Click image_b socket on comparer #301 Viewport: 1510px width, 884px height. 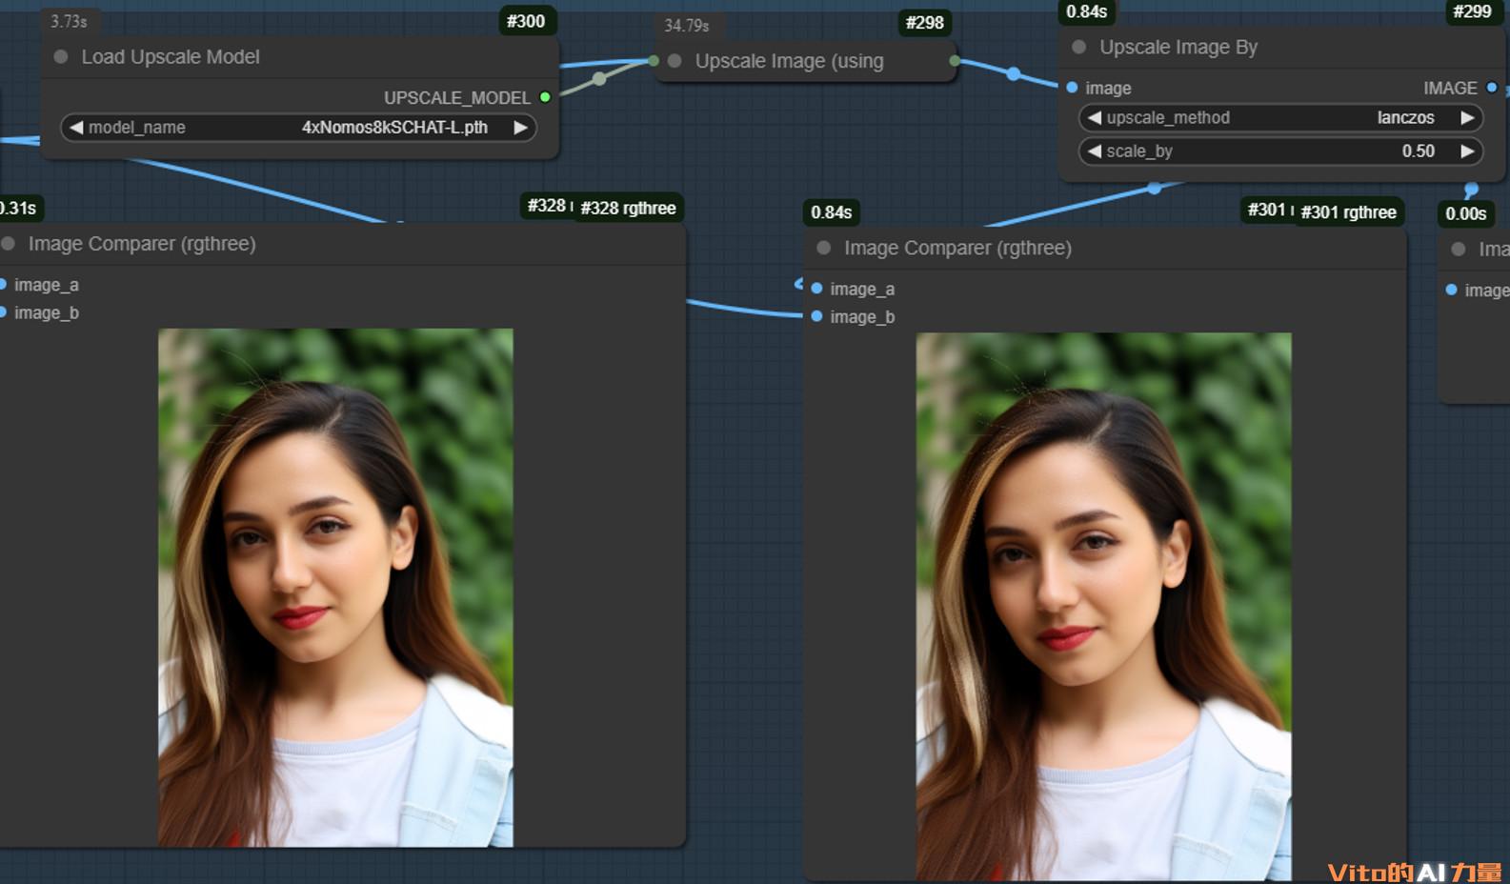(x=816, y=316)
